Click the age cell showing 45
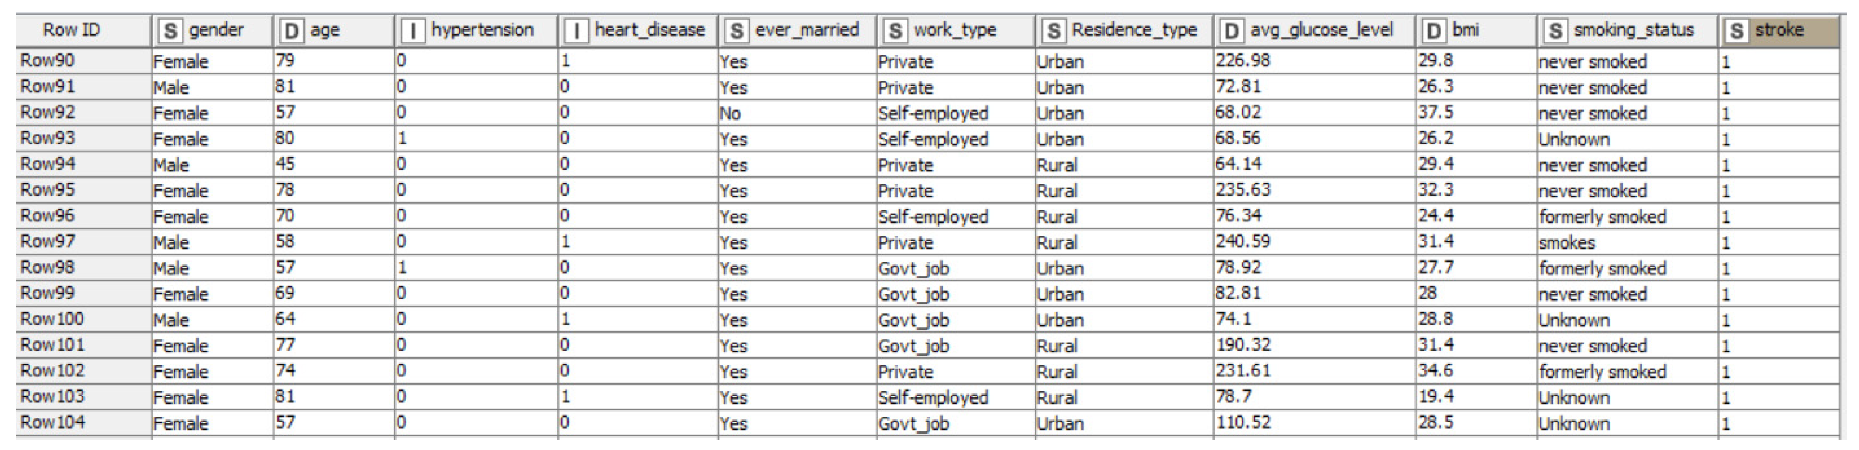The height and width of the screenshot is (450, 1859). pyautogui.click(x=285, y=164)
